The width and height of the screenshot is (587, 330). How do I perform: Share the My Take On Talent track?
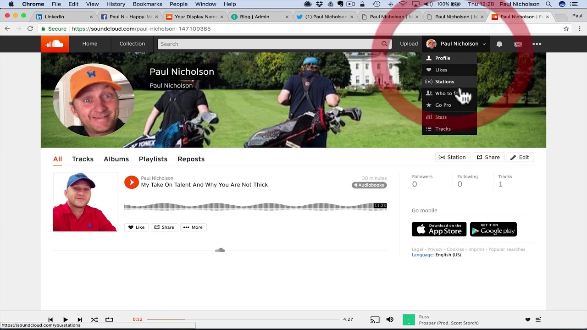click(x=164, y=227)
